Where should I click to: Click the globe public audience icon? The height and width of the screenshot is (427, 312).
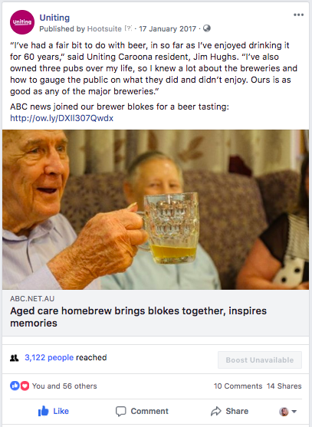pyautogui.click(x=207, y=28)
